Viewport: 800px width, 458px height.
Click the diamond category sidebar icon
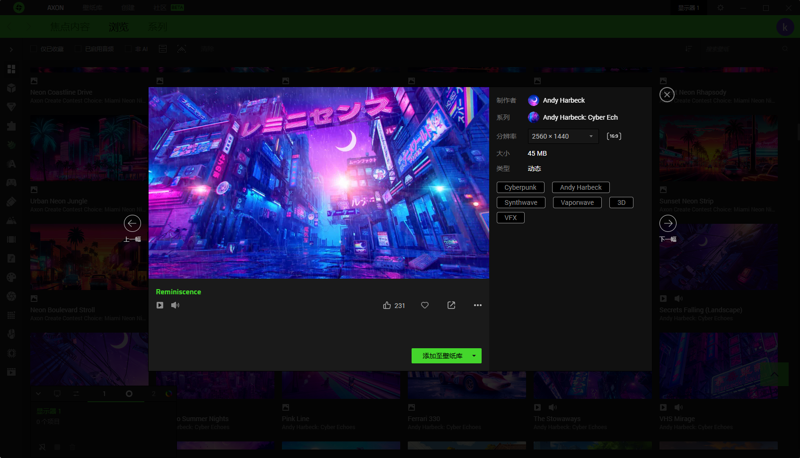(x=11, y=107)
